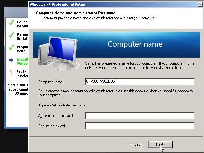Click the blue arrow beside Installing Windows
This screenshot has height=153, width=204.
click(x=11, y=60)
